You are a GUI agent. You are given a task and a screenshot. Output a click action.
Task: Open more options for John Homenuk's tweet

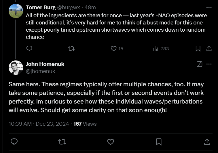tap(209, 64)
